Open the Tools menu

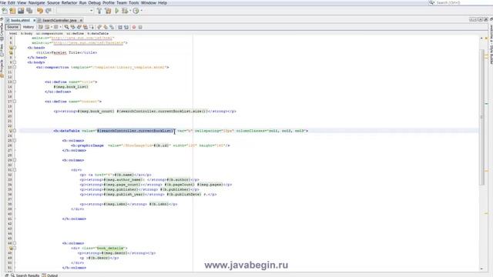click(133, 3)
